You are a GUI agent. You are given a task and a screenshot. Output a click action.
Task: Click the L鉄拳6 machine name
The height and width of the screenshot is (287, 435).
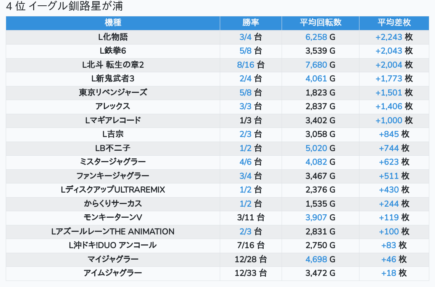[113, 51]
